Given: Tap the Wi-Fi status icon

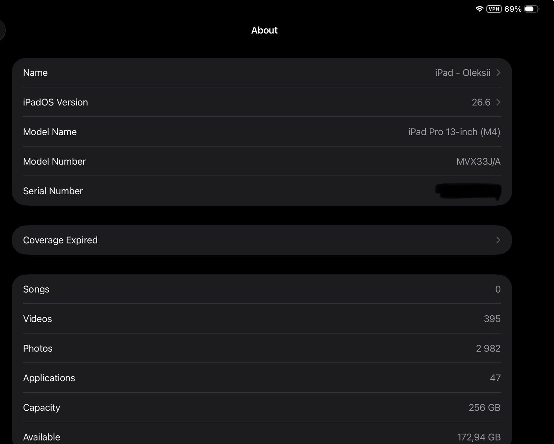Looking at the screenshot, I should coord(480,9).
